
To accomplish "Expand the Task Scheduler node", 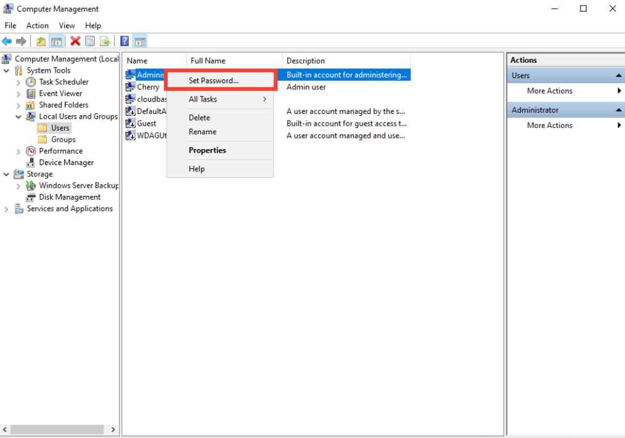I will (x=18, y=82).
